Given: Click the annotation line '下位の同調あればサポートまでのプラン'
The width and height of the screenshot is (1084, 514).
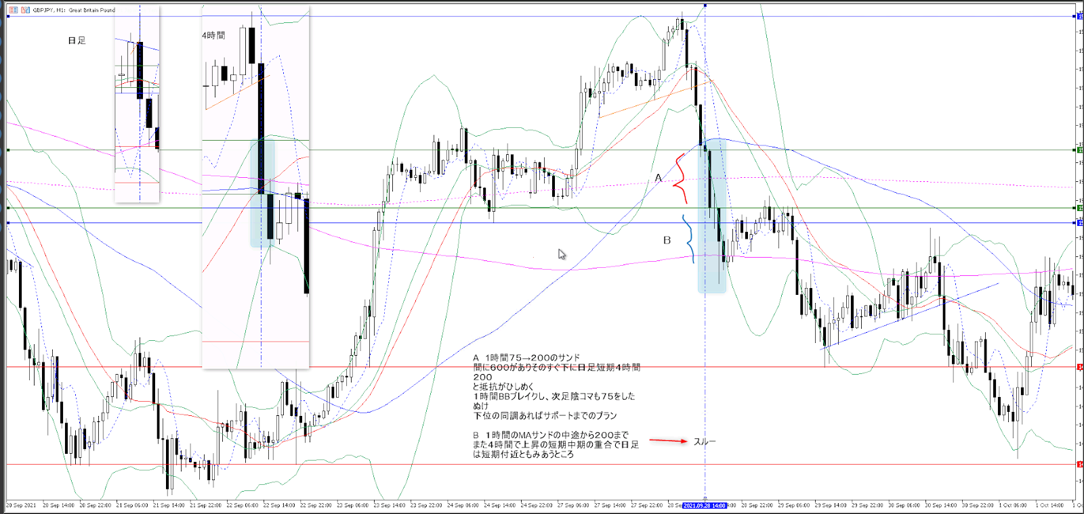Looking at the screenshot, I should pos(545,416).
